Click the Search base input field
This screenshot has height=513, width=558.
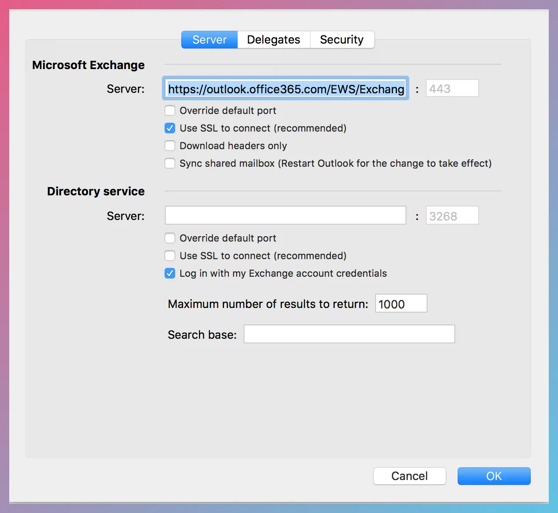coord(349,334)
